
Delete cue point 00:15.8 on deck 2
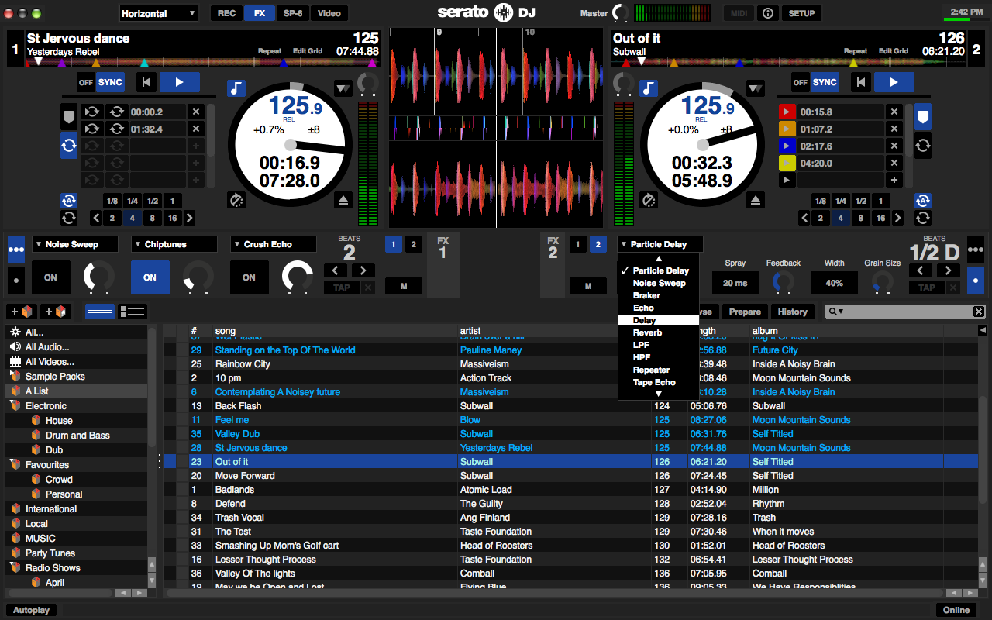[x=894, y=112]
